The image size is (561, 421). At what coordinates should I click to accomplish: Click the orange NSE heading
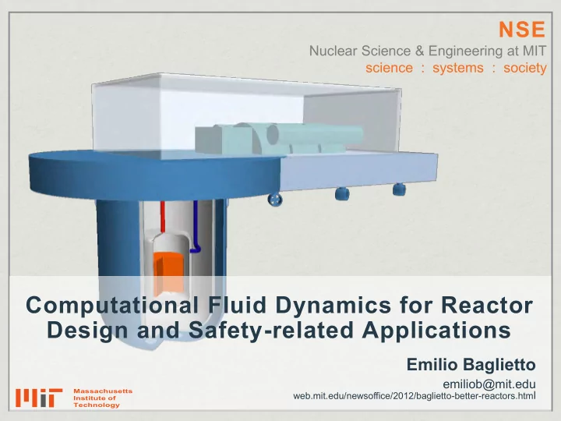click(522, 30)
